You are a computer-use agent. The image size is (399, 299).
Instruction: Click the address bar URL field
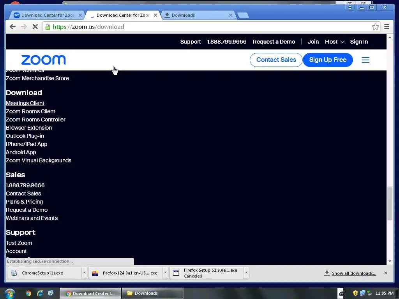coord(211,27)
